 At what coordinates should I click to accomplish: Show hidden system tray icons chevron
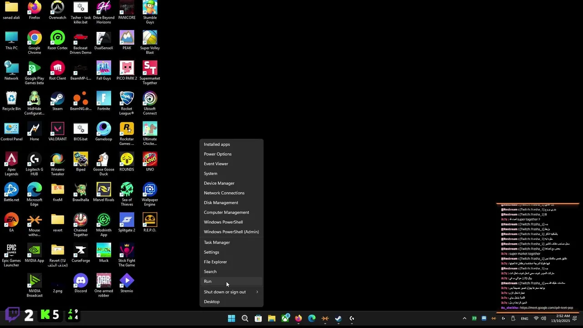click(464, 318)
